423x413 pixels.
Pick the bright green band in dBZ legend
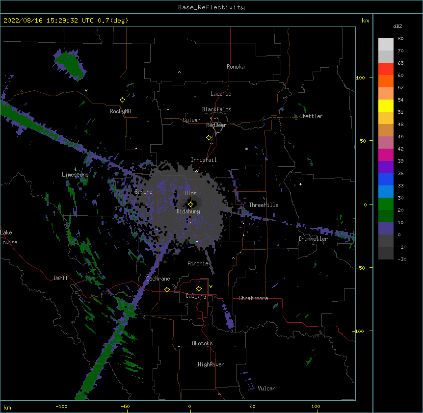pos(386,204)
